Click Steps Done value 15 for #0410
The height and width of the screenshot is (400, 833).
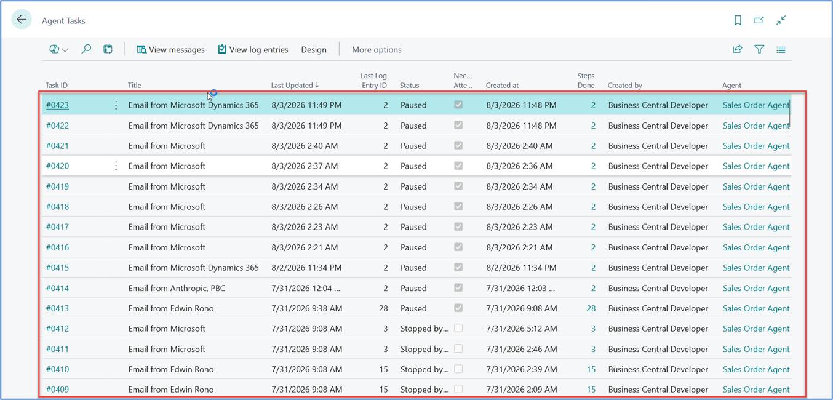(591, 369)
